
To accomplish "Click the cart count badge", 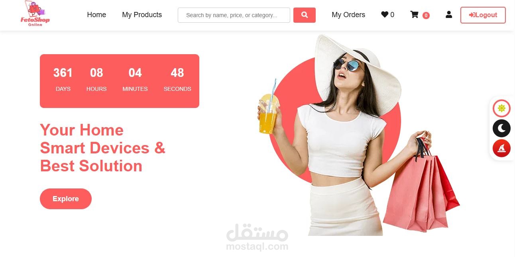I will tap(426, 16).
